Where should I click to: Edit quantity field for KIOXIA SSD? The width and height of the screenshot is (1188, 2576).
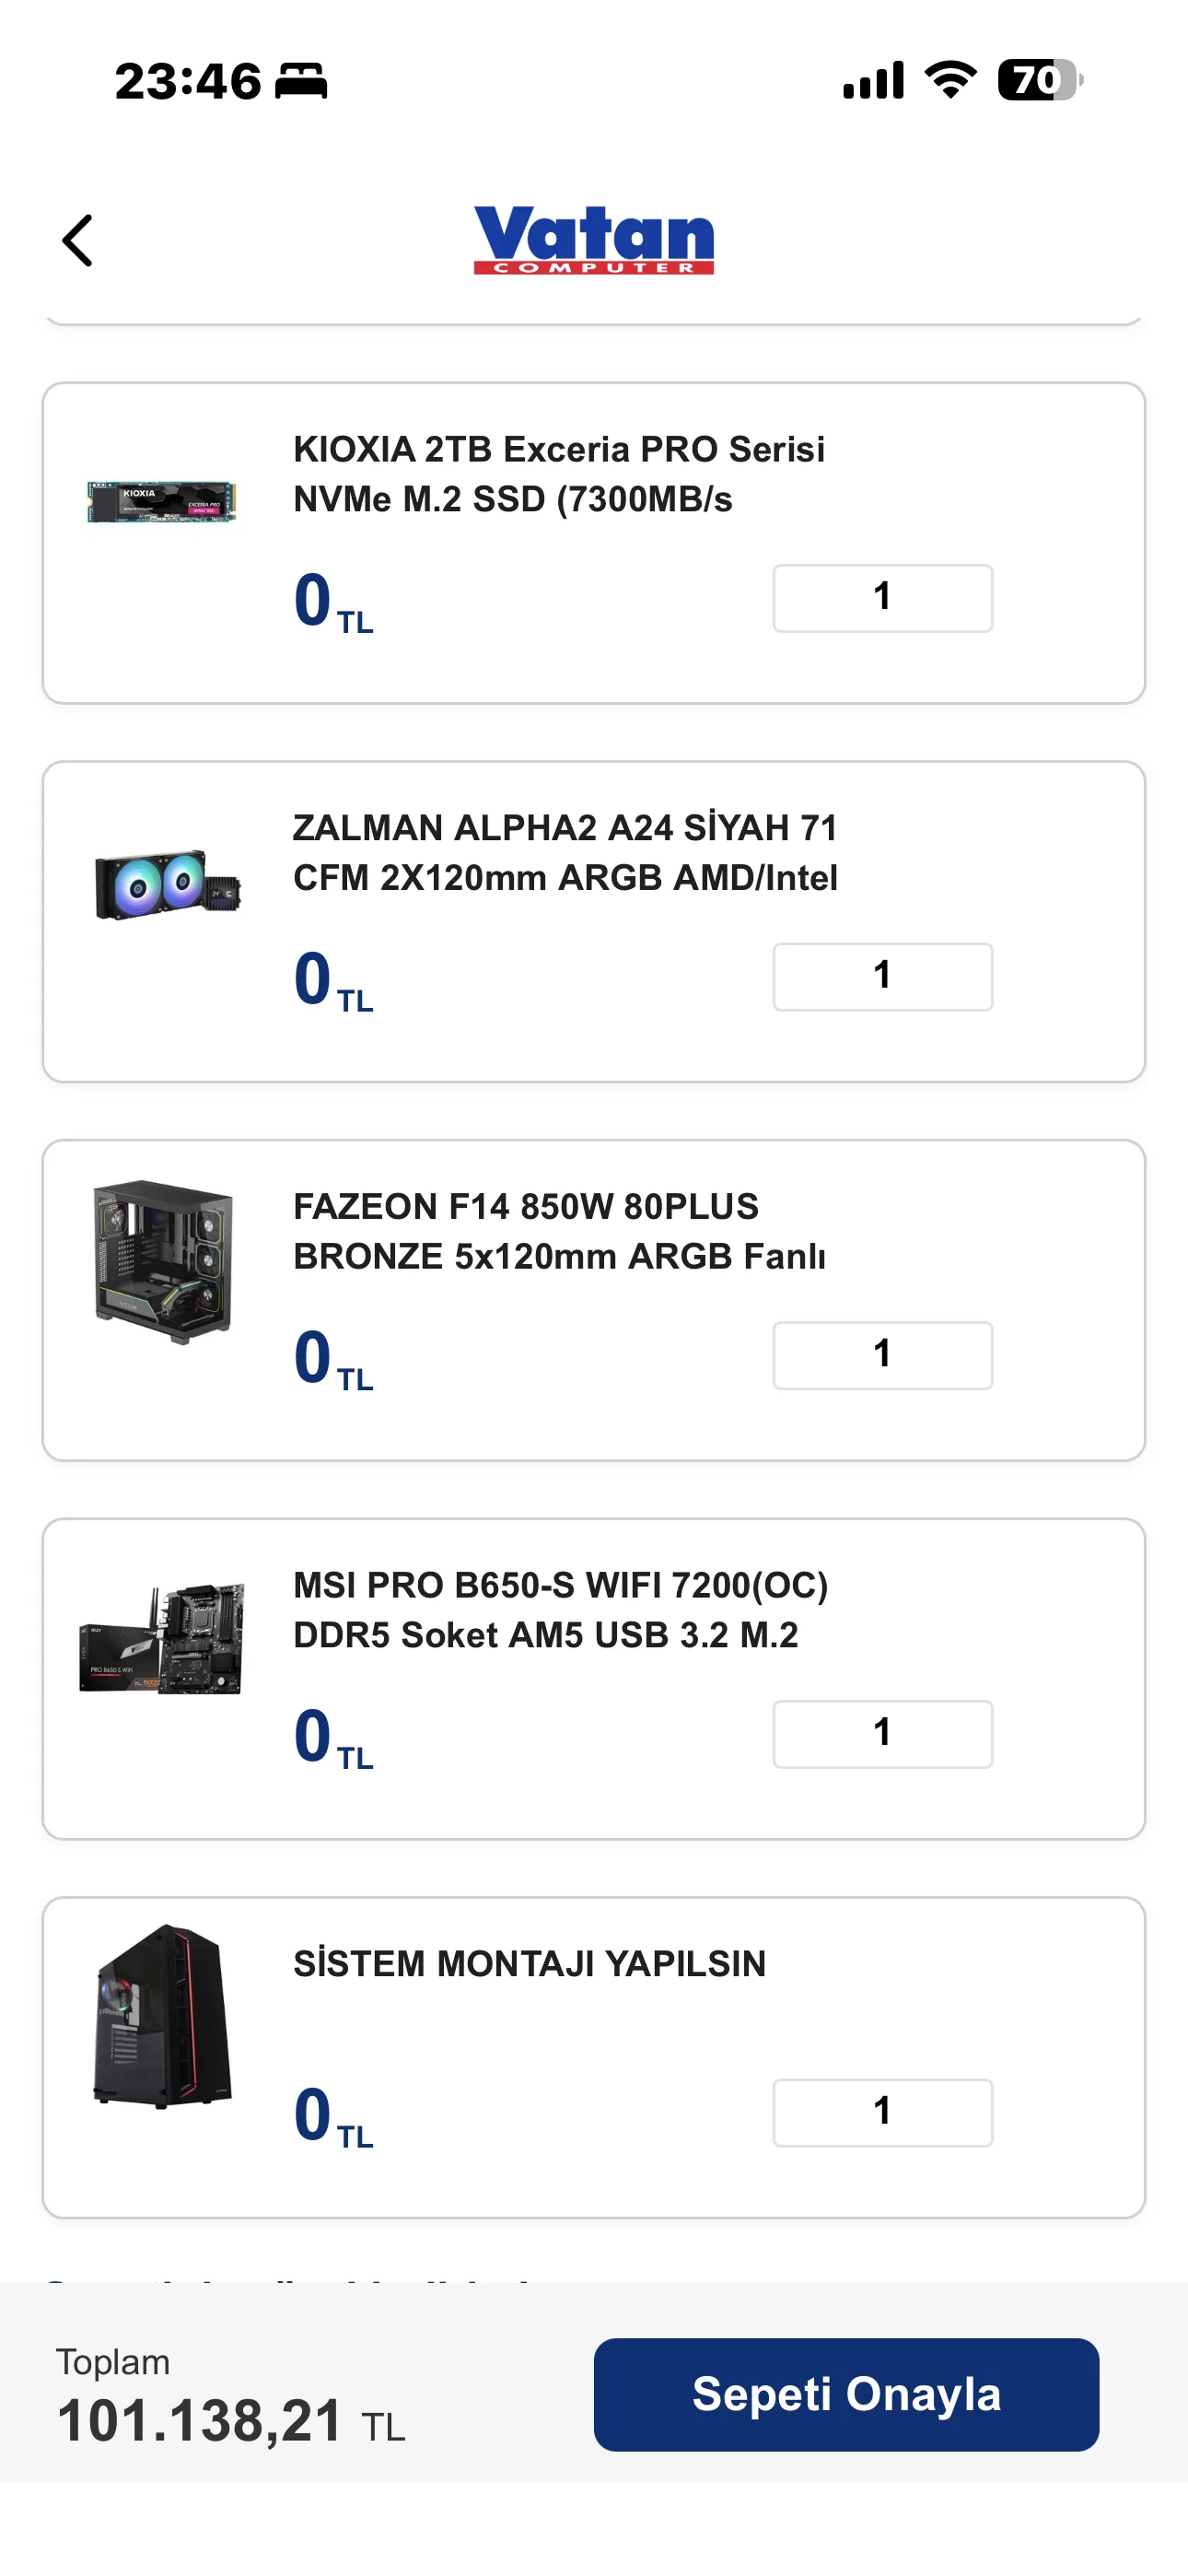click(882, 598)
